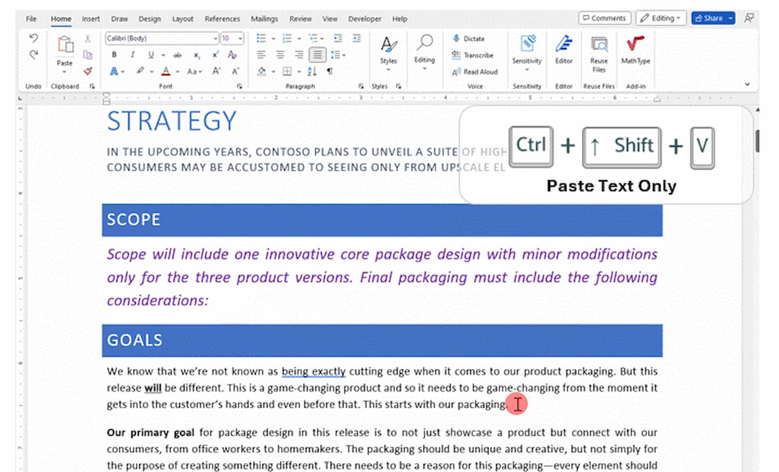Start Dictate microphone
The height and width of the screenshot is (472, 779).
tap(468, 38)
